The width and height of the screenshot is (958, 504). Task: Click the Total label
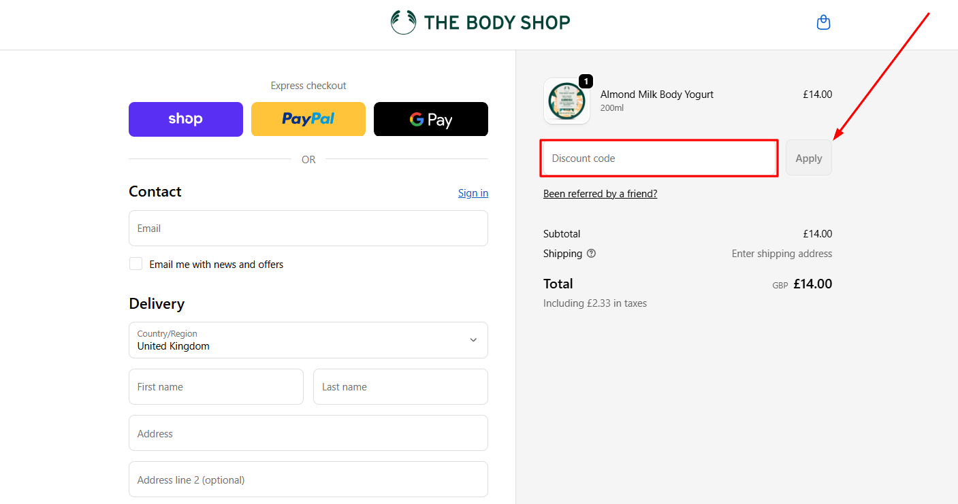coord(558,284)
